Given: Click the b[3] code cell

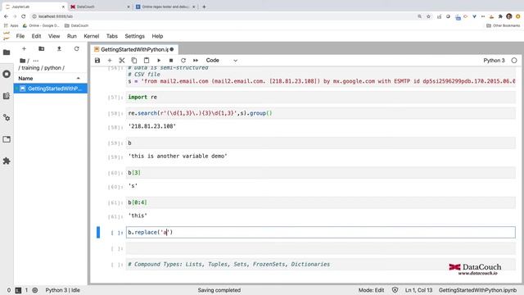Looking at the screenshot, I should [320, 173].
